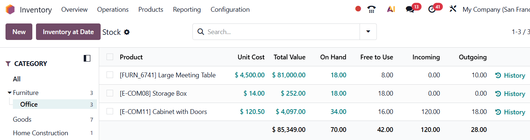Open the Operations menu
Screen dimensions: 530x140
113,10
